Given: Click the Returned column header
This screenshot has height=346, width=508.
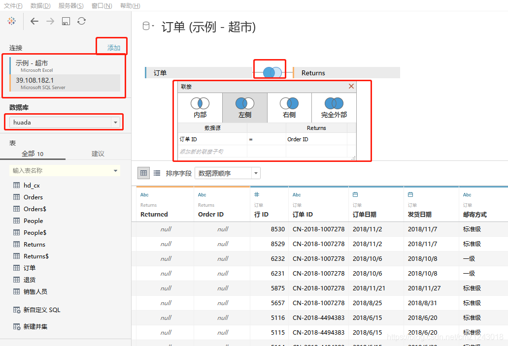Looking at the screenshot, I should 154,214.
